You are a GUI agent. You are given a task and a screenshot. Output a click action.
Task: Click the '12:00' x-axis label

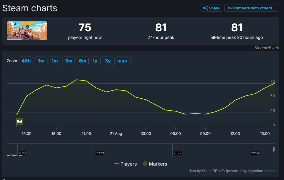tap(235, 134)
